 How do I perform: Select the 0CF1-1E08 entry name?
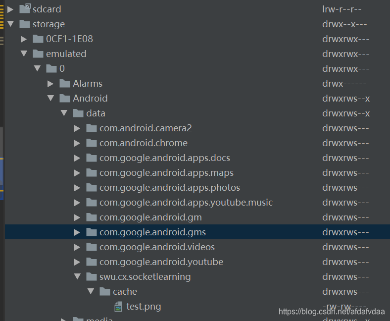pos(69,39)
